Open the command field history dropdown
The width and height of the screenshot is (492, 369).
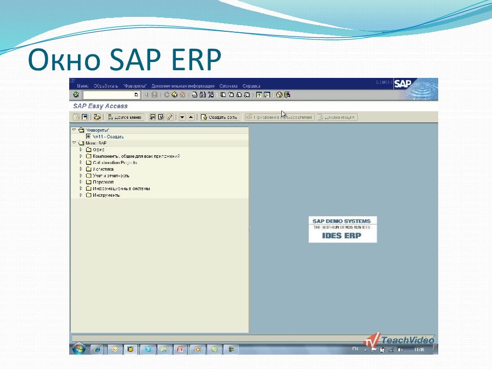pos(136,94)
